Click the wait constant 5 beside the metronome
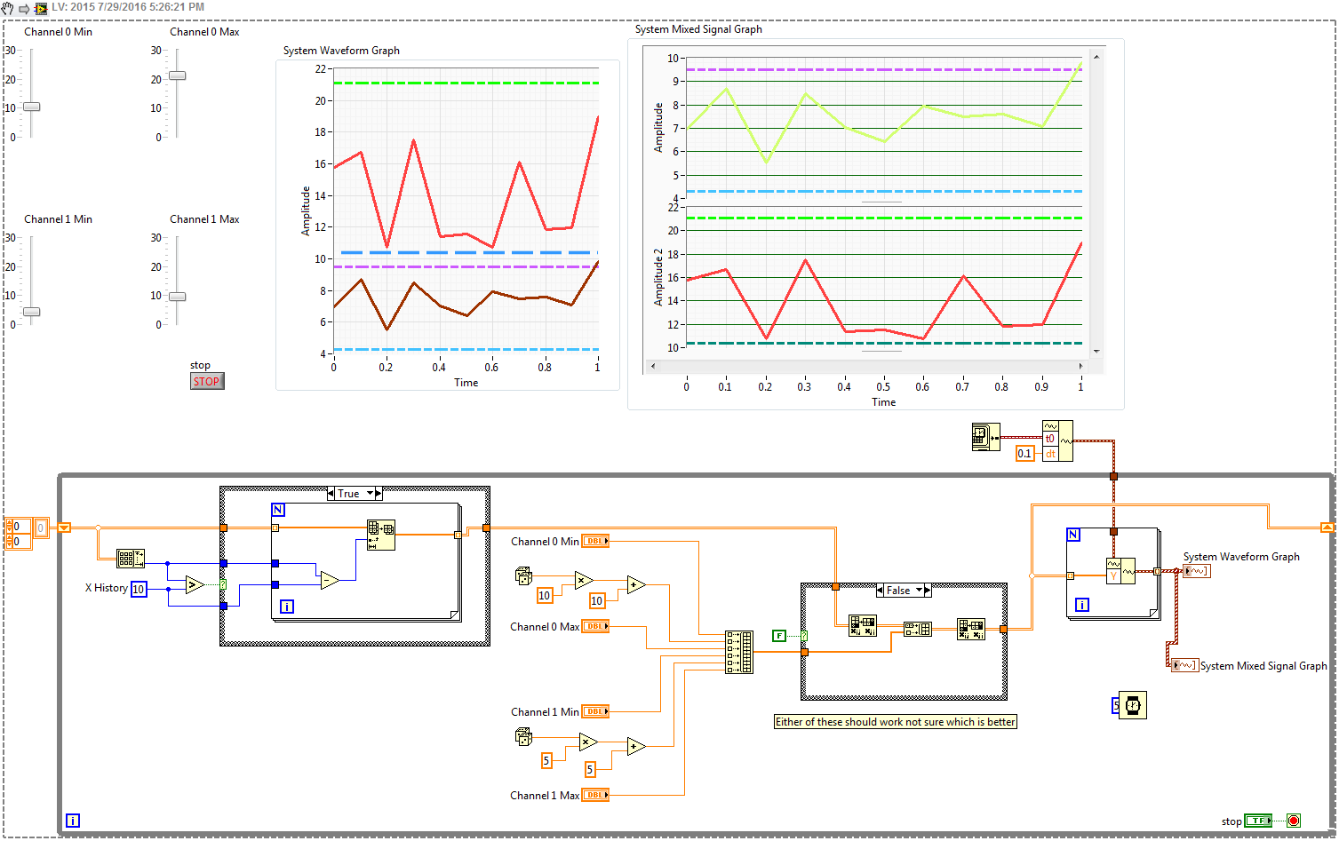The image size is (1339, 841). pos(1116,706)
